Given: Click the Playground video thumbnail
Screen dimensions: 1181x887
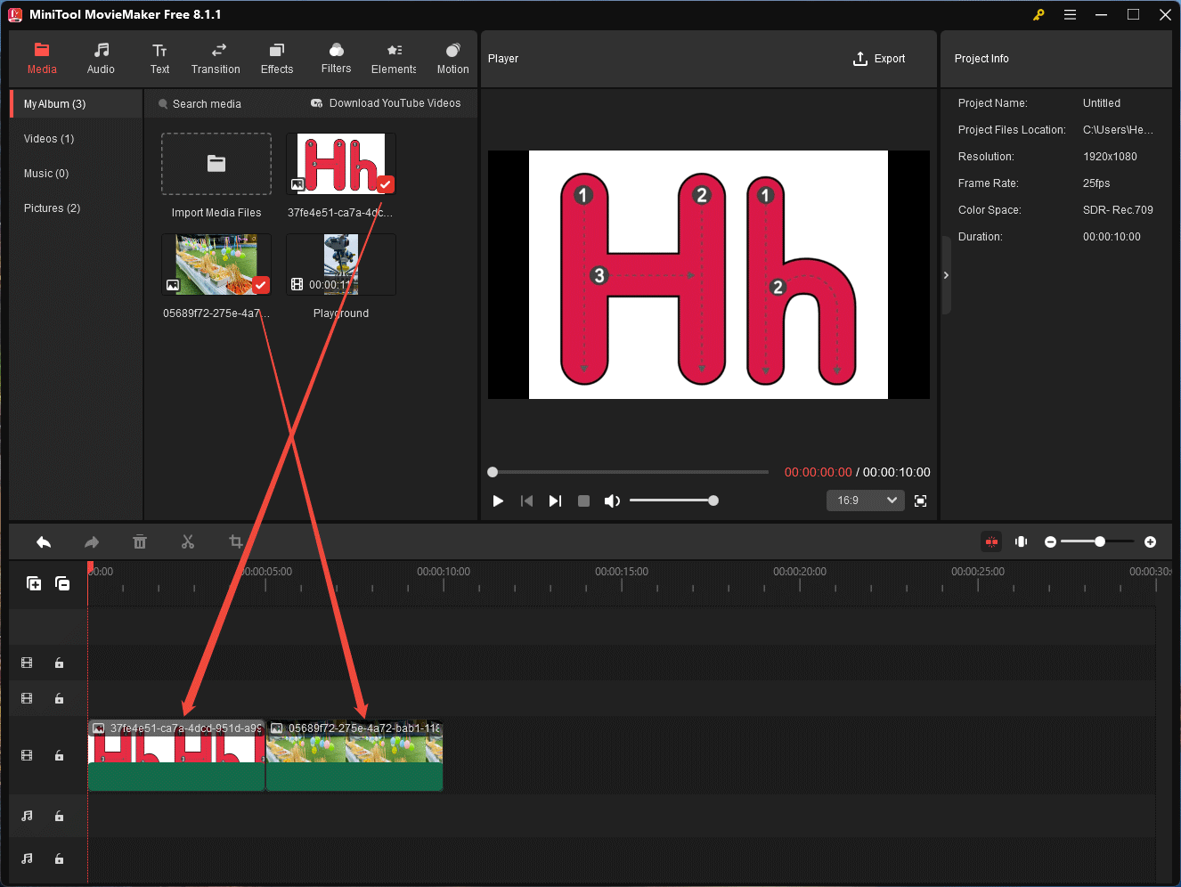Looking at the screenshot, I should [x=340, y=264].
